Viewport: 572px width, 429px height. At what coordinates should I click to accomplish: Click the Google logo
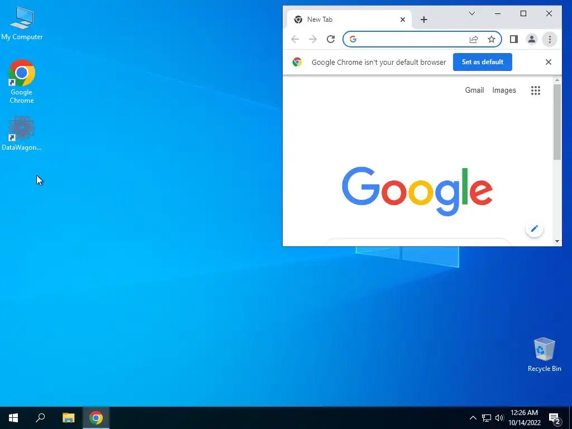(417, 191)
